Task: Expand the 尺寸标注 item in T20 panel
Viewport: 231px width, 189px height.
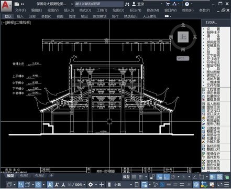Action: [x=213, y=59]
